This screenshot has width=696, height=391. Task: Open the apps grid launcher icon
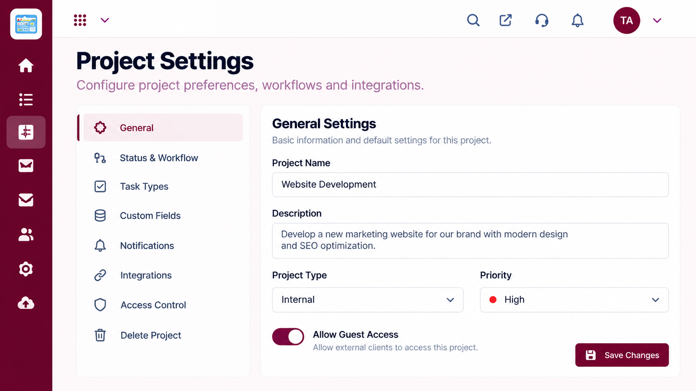click(80, 20)
